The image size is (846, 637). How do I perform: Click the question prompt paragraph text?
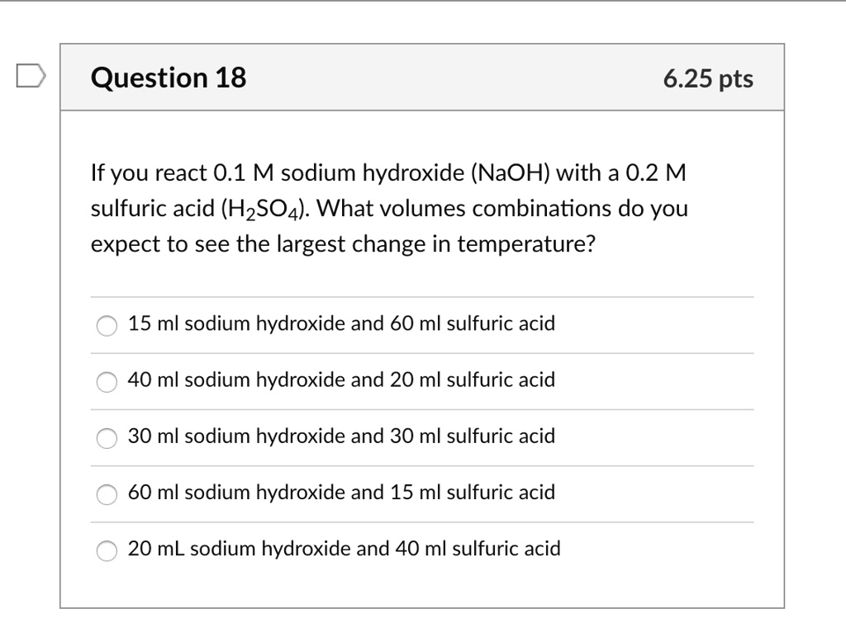click(x=388, y=207)
